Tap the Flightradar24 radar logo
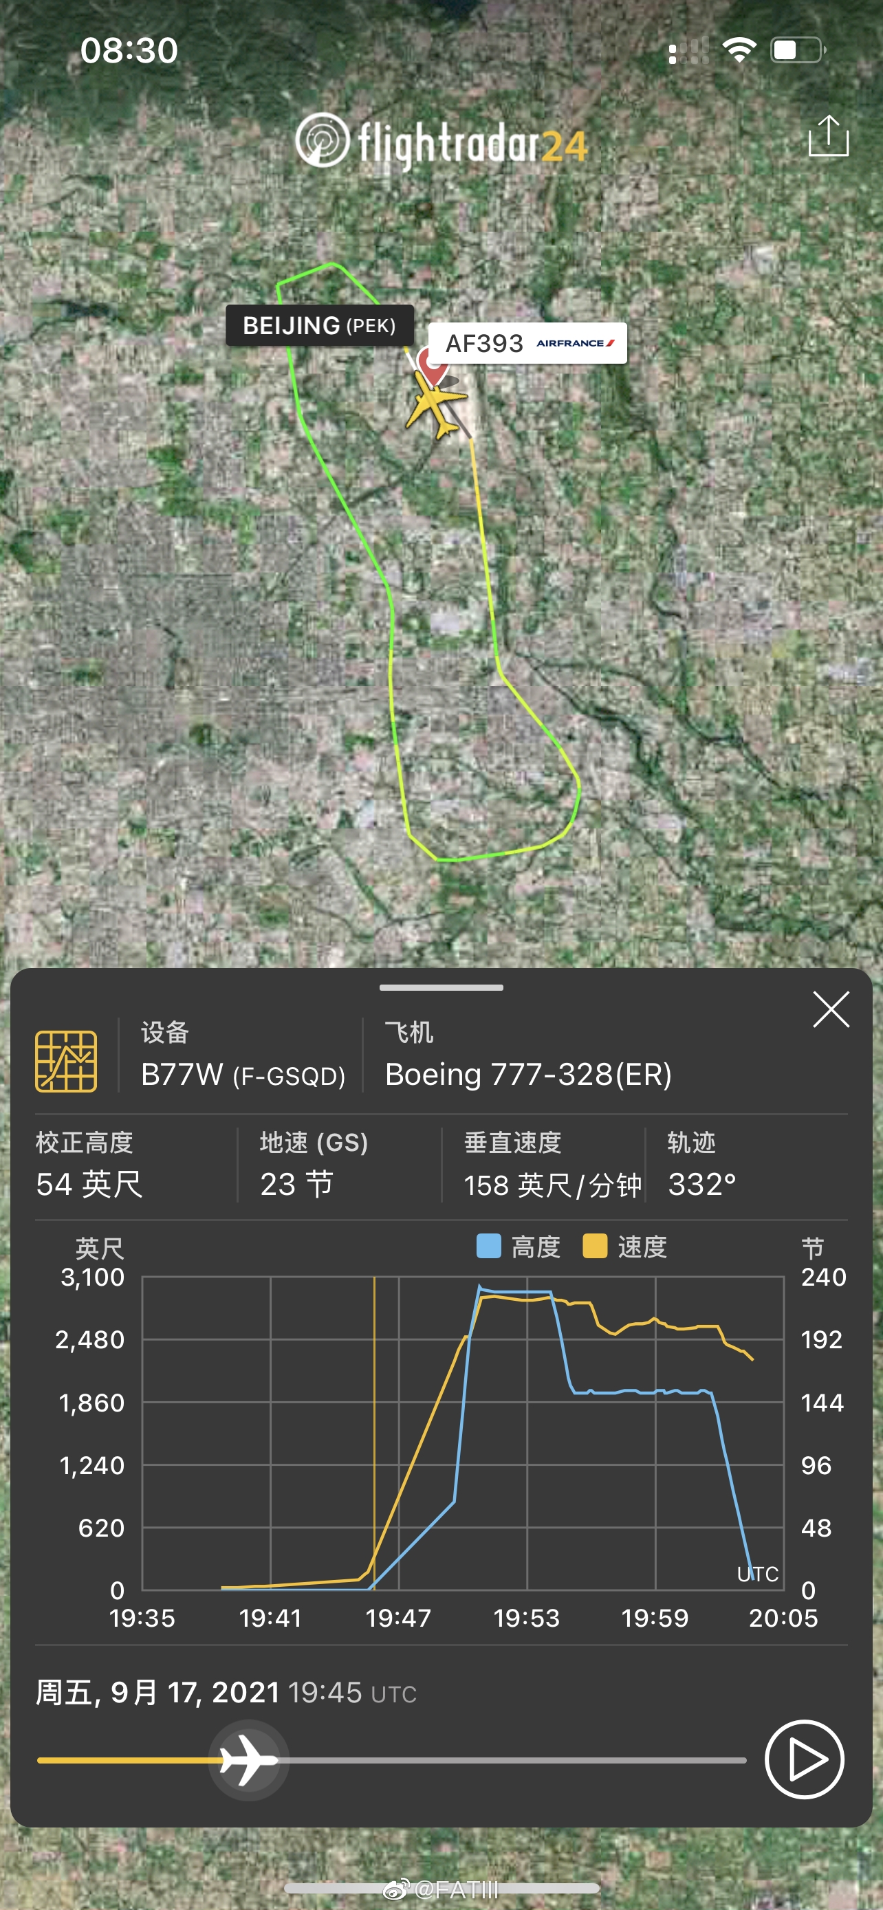Image resolution: width=883 pixels, height=1910 pixels. pyautogui.click(x=322, y=140)
